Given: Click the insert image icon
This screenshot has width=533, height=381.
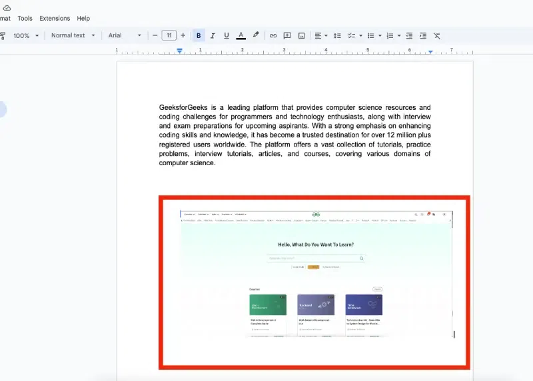Looking at the screenshot, I should pyautogui.click(x=302, y=35).
